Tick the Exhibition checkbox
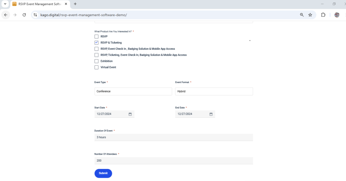The image size is (346, 181). [x=97, y=61]
